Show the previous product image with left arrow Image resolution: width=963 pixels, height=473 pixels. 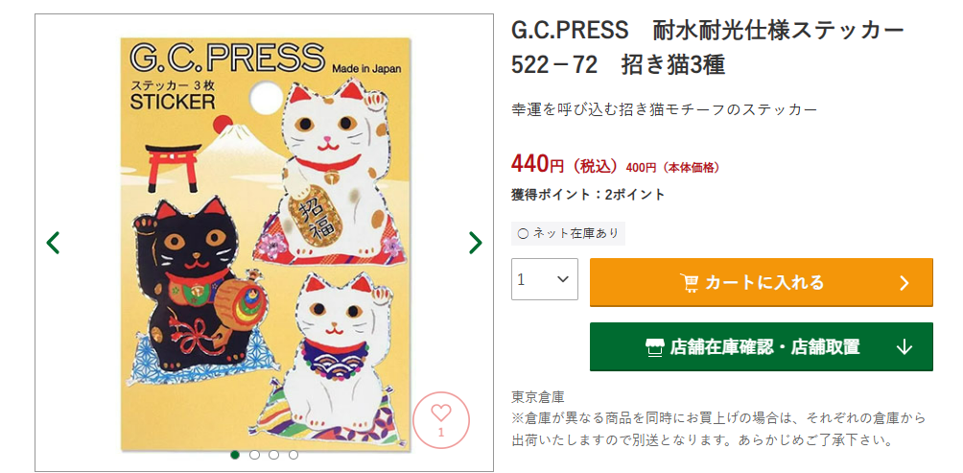click(x=54, y=243)
